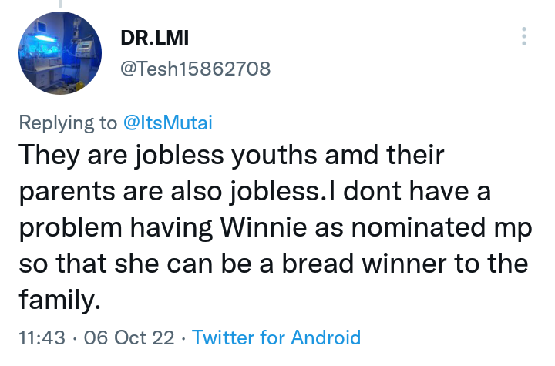The image size is (555, 366).
Task: Select the Twitter for Android source link
Action: click(x=276, y=337)
